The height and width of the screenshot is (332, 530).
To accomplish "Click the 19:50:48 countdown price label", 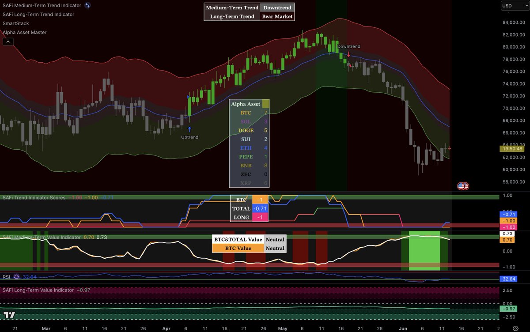I will click(x=511, y=149).
